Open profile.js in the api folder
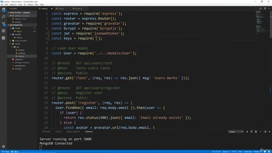Screen dimensions: 272x153 [22, 53]
